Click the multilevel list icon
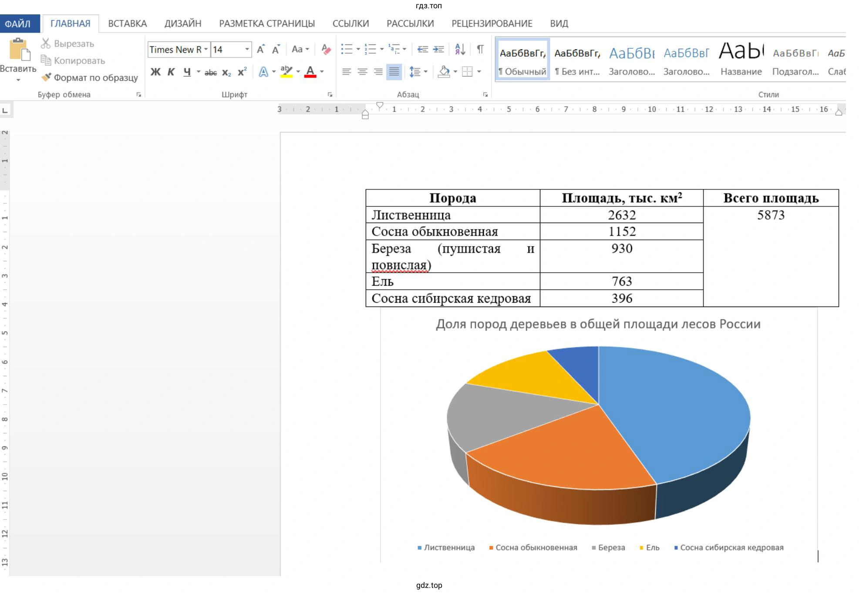The image size is (859, 594). [x=394, y=49]
